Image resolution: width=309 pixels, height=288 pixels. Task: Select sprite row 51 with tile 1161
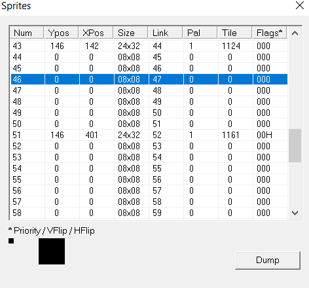pyautogui.click(x=149, y=135)
